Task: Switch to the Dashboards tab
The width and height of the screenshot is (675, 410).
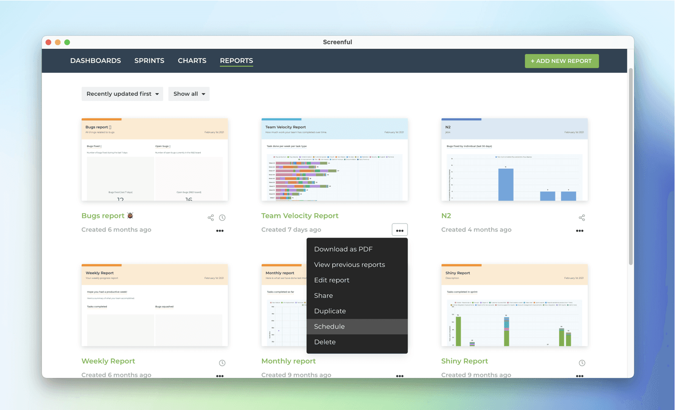Action: [96, 61]
